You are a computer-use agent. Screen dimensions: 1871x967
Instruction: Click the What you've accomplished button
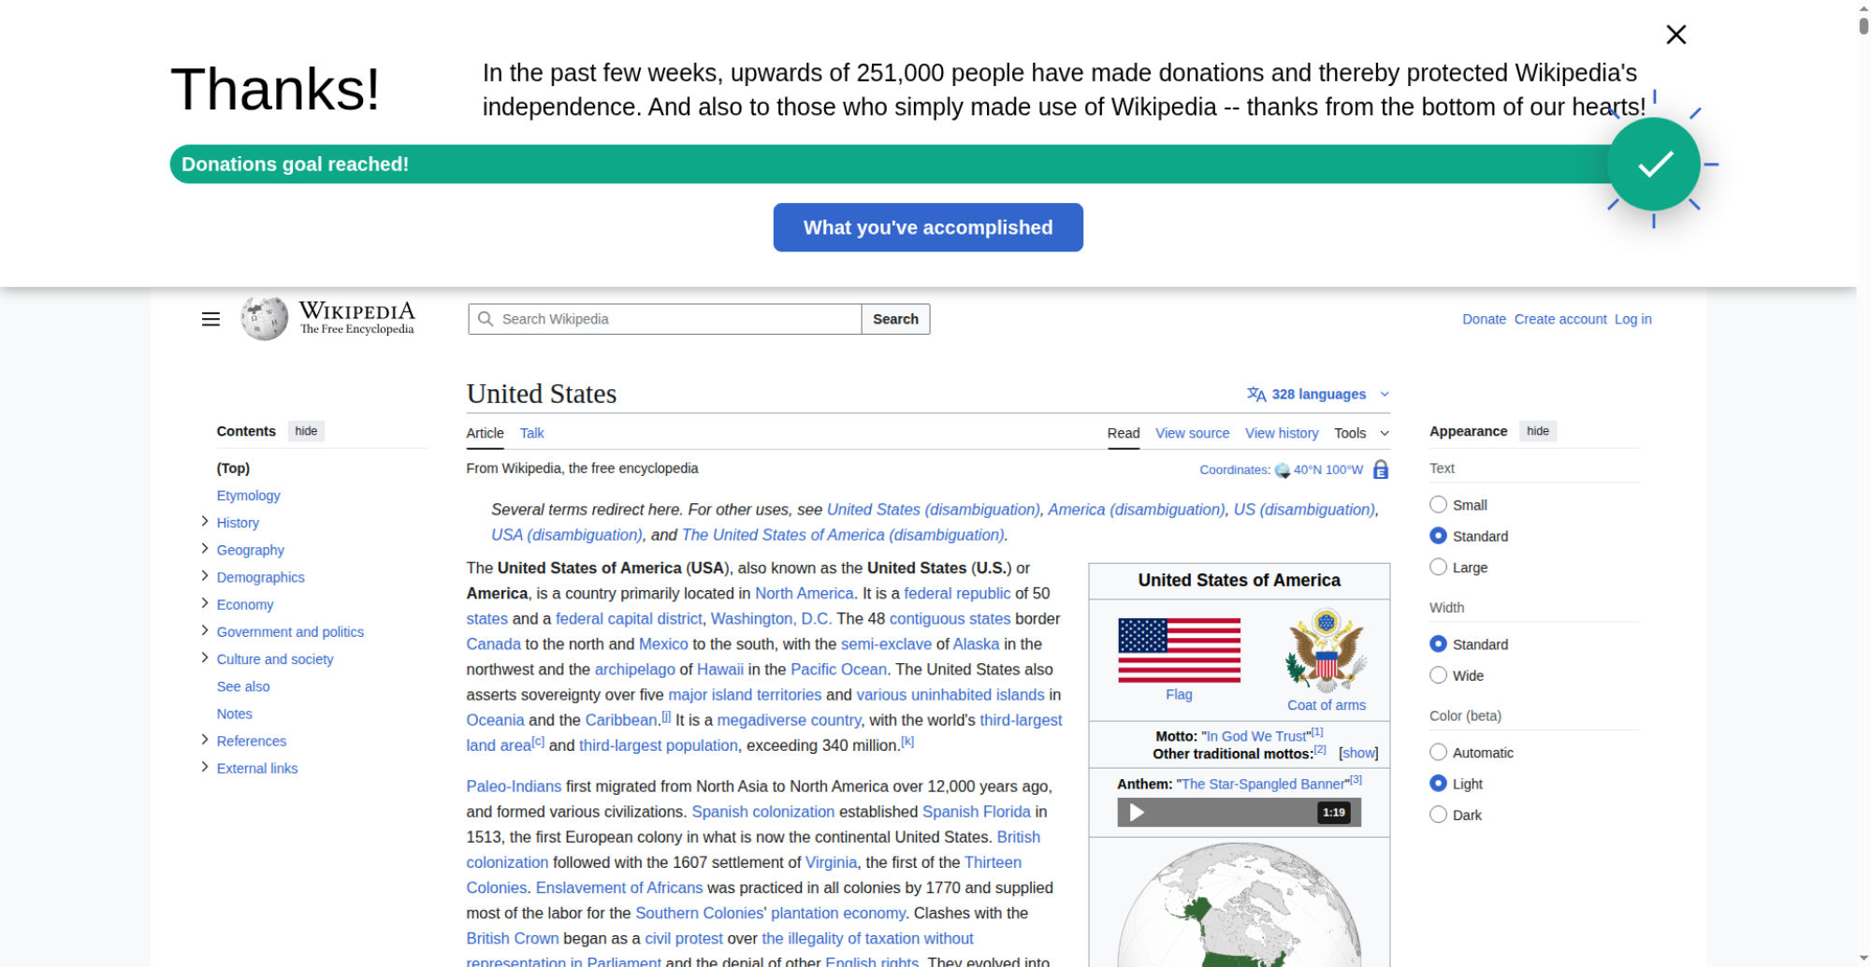coord(927,227)
